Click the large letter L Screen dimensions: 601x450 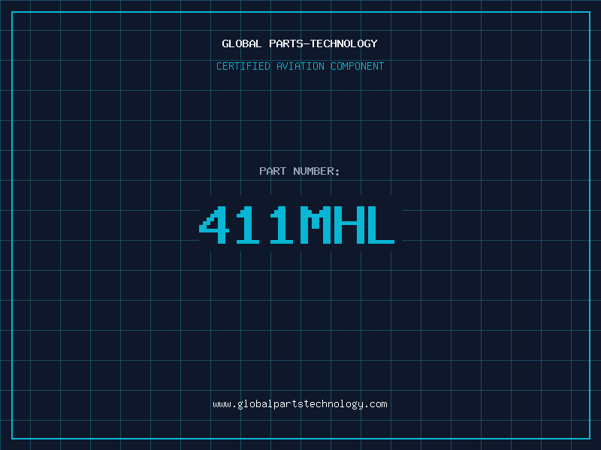click(x=382, y=225)
